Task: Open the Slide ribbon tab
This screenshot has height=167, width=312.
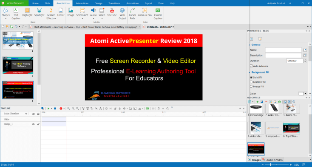Action: click(x=47, y=3)
